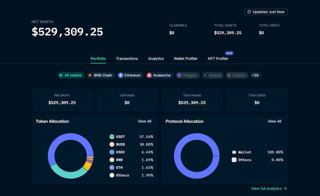Click the Wallet icon in Protocol Allocation
This screenshot has width=320, height=196.
pyautogui.click(x=234, y=152)
